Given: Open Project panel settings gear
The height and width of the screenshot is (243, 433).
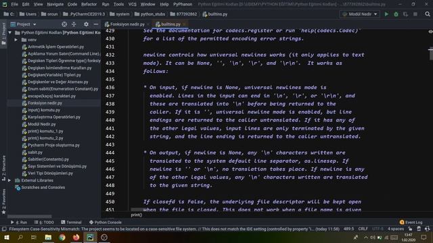Looking at the screenshot, I should tap(86, 24).
